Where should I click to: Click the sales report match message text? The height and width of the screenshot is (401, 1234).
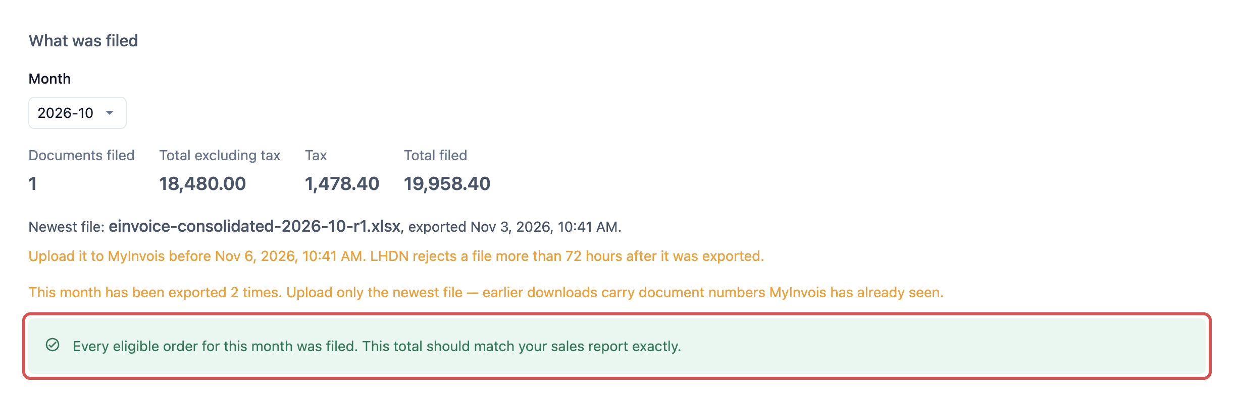[377, 347]
